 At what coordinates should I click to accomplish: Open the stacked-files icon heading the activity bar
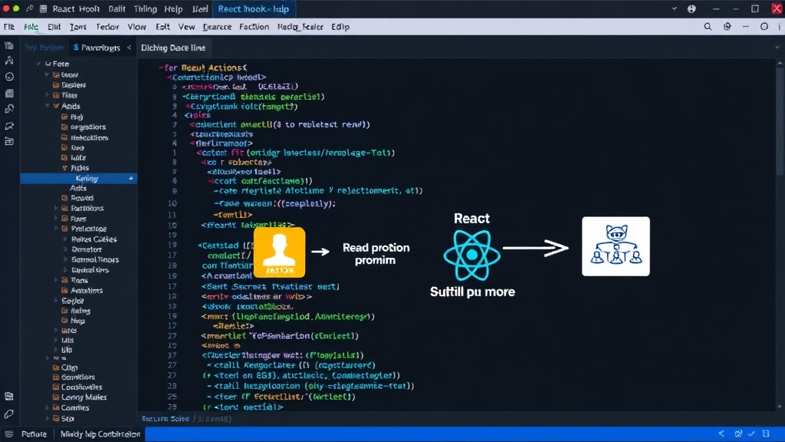click(x=9, y=45)
